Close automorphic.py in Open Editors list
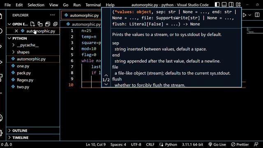The width and height of the screenshot is (263, 148). pos(16,31)
